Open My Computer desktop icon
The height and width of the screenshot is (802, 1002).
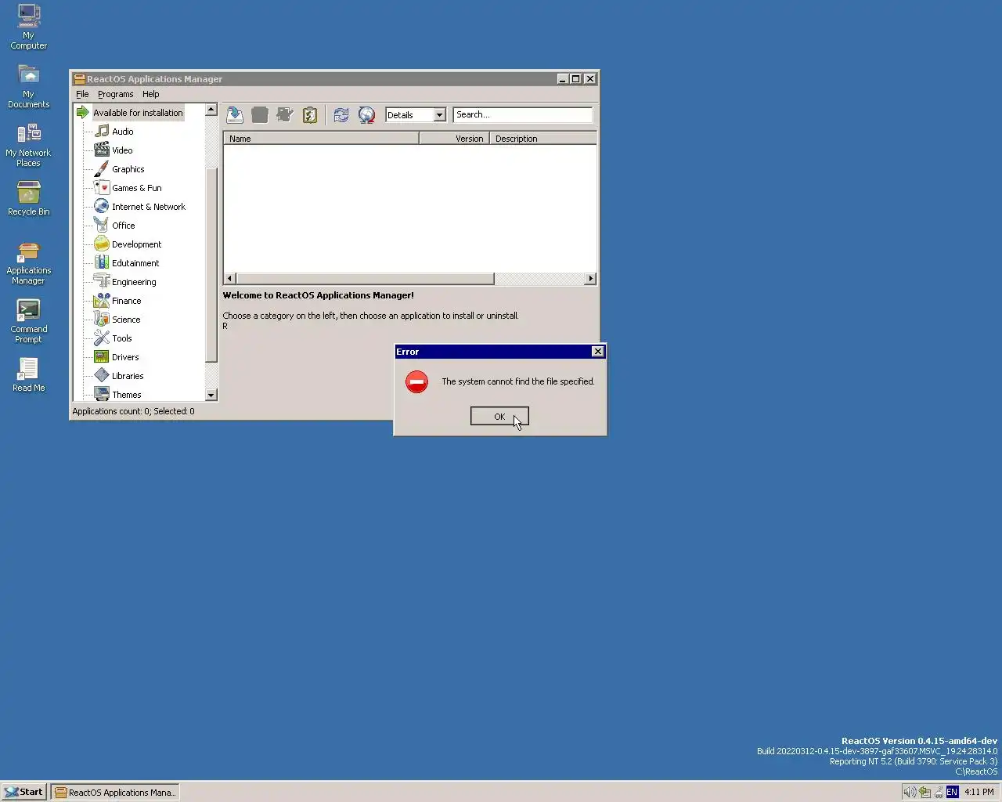pyautogui.click(x=29, y=27)
